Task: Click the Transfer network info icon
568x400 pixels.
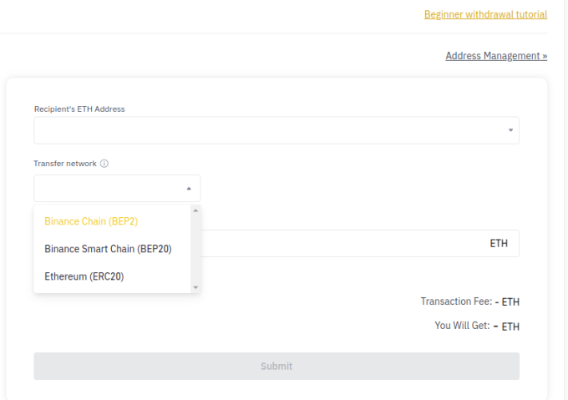Action: (x=104, y=164)
